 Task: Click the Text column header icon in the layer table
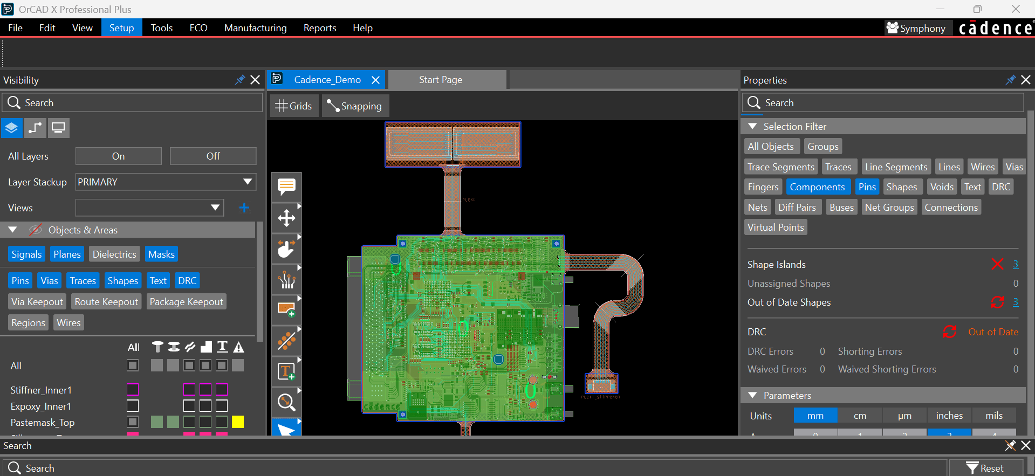click(x=222, y=347)
